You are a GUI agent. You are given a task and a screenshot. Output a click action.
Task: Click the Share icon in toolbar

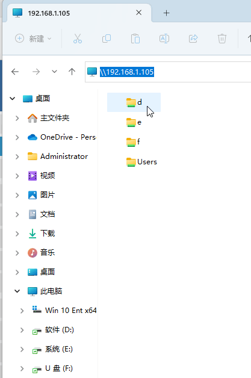click(193, 39)
